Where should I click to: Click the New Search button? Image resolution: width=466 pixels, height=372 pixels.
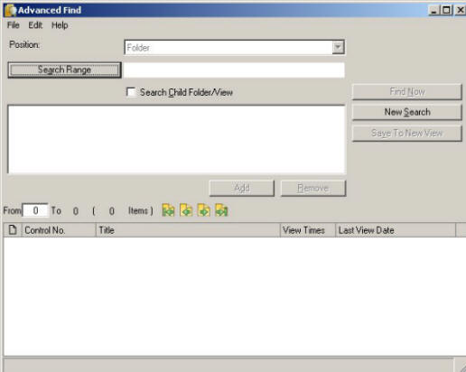pyautogui.click(x=407, y=112)
